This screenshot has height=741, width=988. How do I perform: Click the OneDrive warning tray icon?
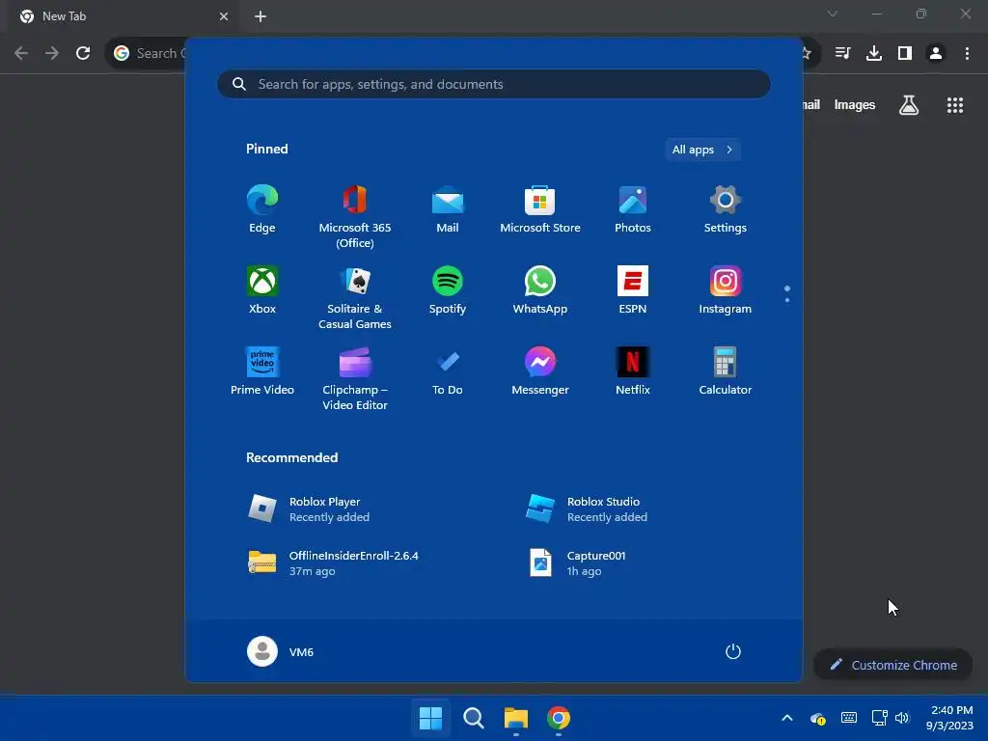tap(818, 718)
